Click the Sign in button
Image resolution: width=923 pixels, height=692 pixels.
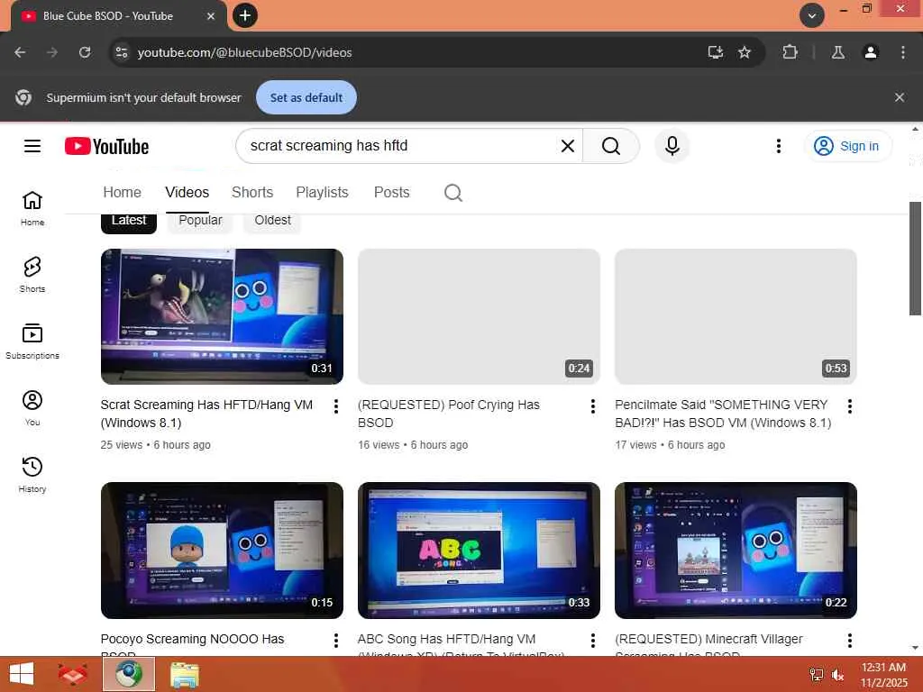pyautogui.click(x=847, y=146)
